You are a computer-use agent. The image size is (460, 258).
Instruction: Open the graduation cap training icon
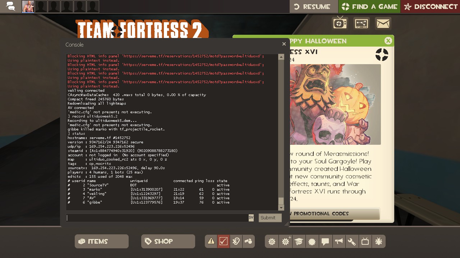pos(299,242)
